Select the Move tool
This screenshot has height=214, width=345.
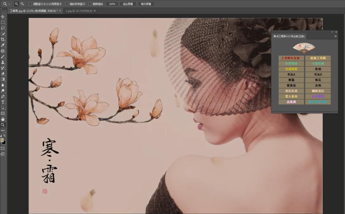point(3,17)
